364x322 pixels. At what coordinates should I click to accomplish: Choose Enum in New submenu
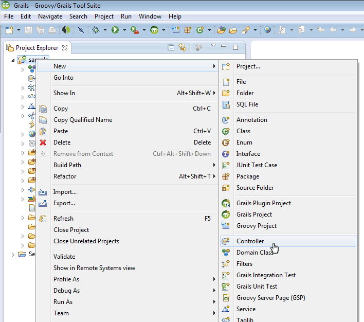click(288, 142)
